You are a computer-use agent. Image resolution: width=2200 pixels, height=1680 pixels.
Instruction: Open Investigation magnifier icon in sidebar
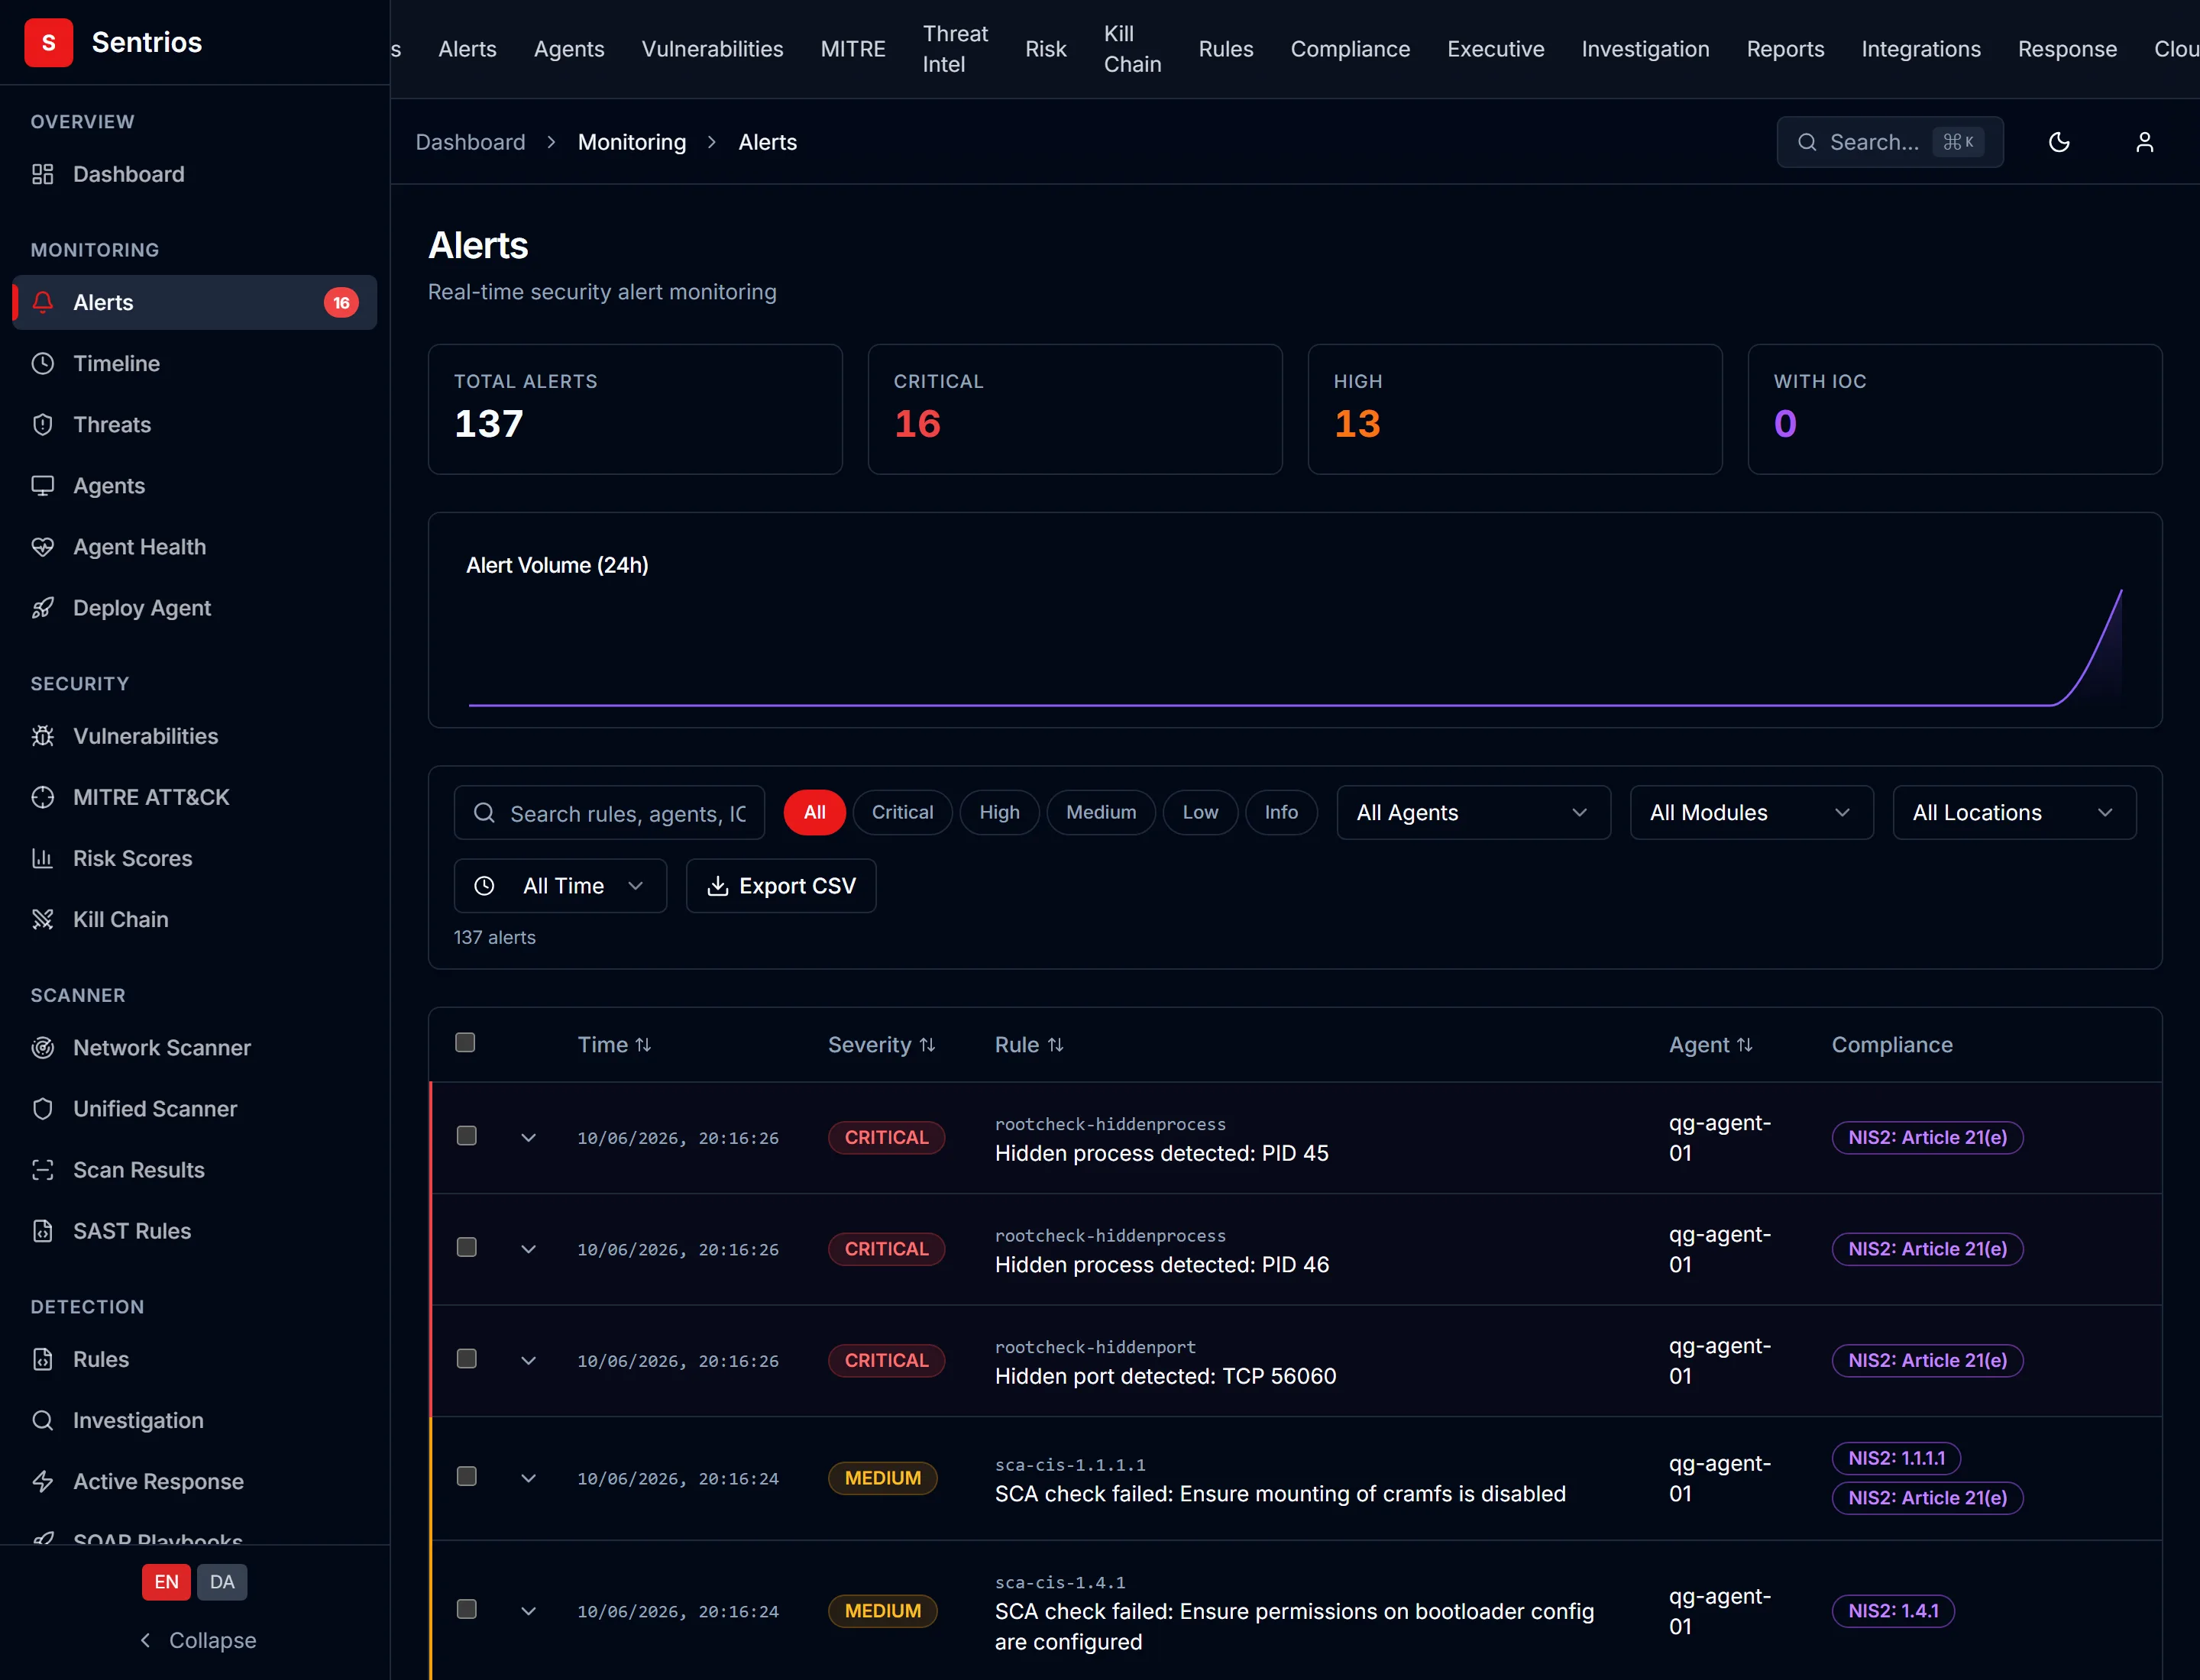[x=42, y=1420]
